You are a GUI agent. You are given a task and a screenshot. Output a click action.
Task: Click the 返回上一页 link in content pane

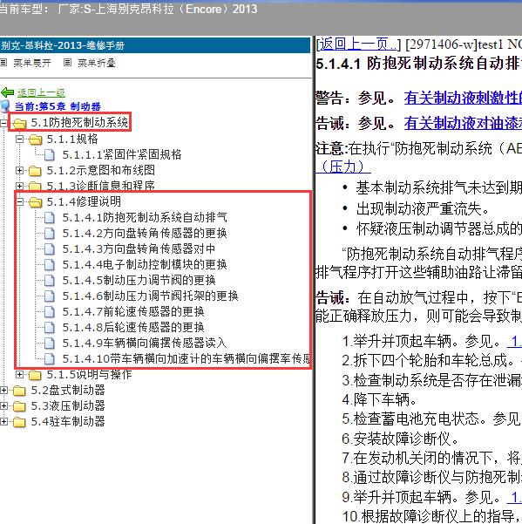(358, 44)
